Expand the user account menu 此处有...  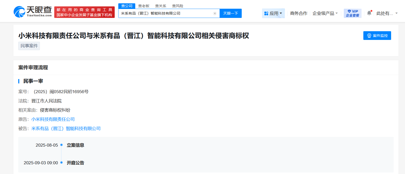point(387,13)
